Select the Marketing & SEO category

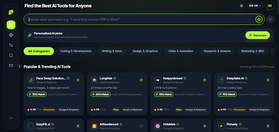point(252,51)
